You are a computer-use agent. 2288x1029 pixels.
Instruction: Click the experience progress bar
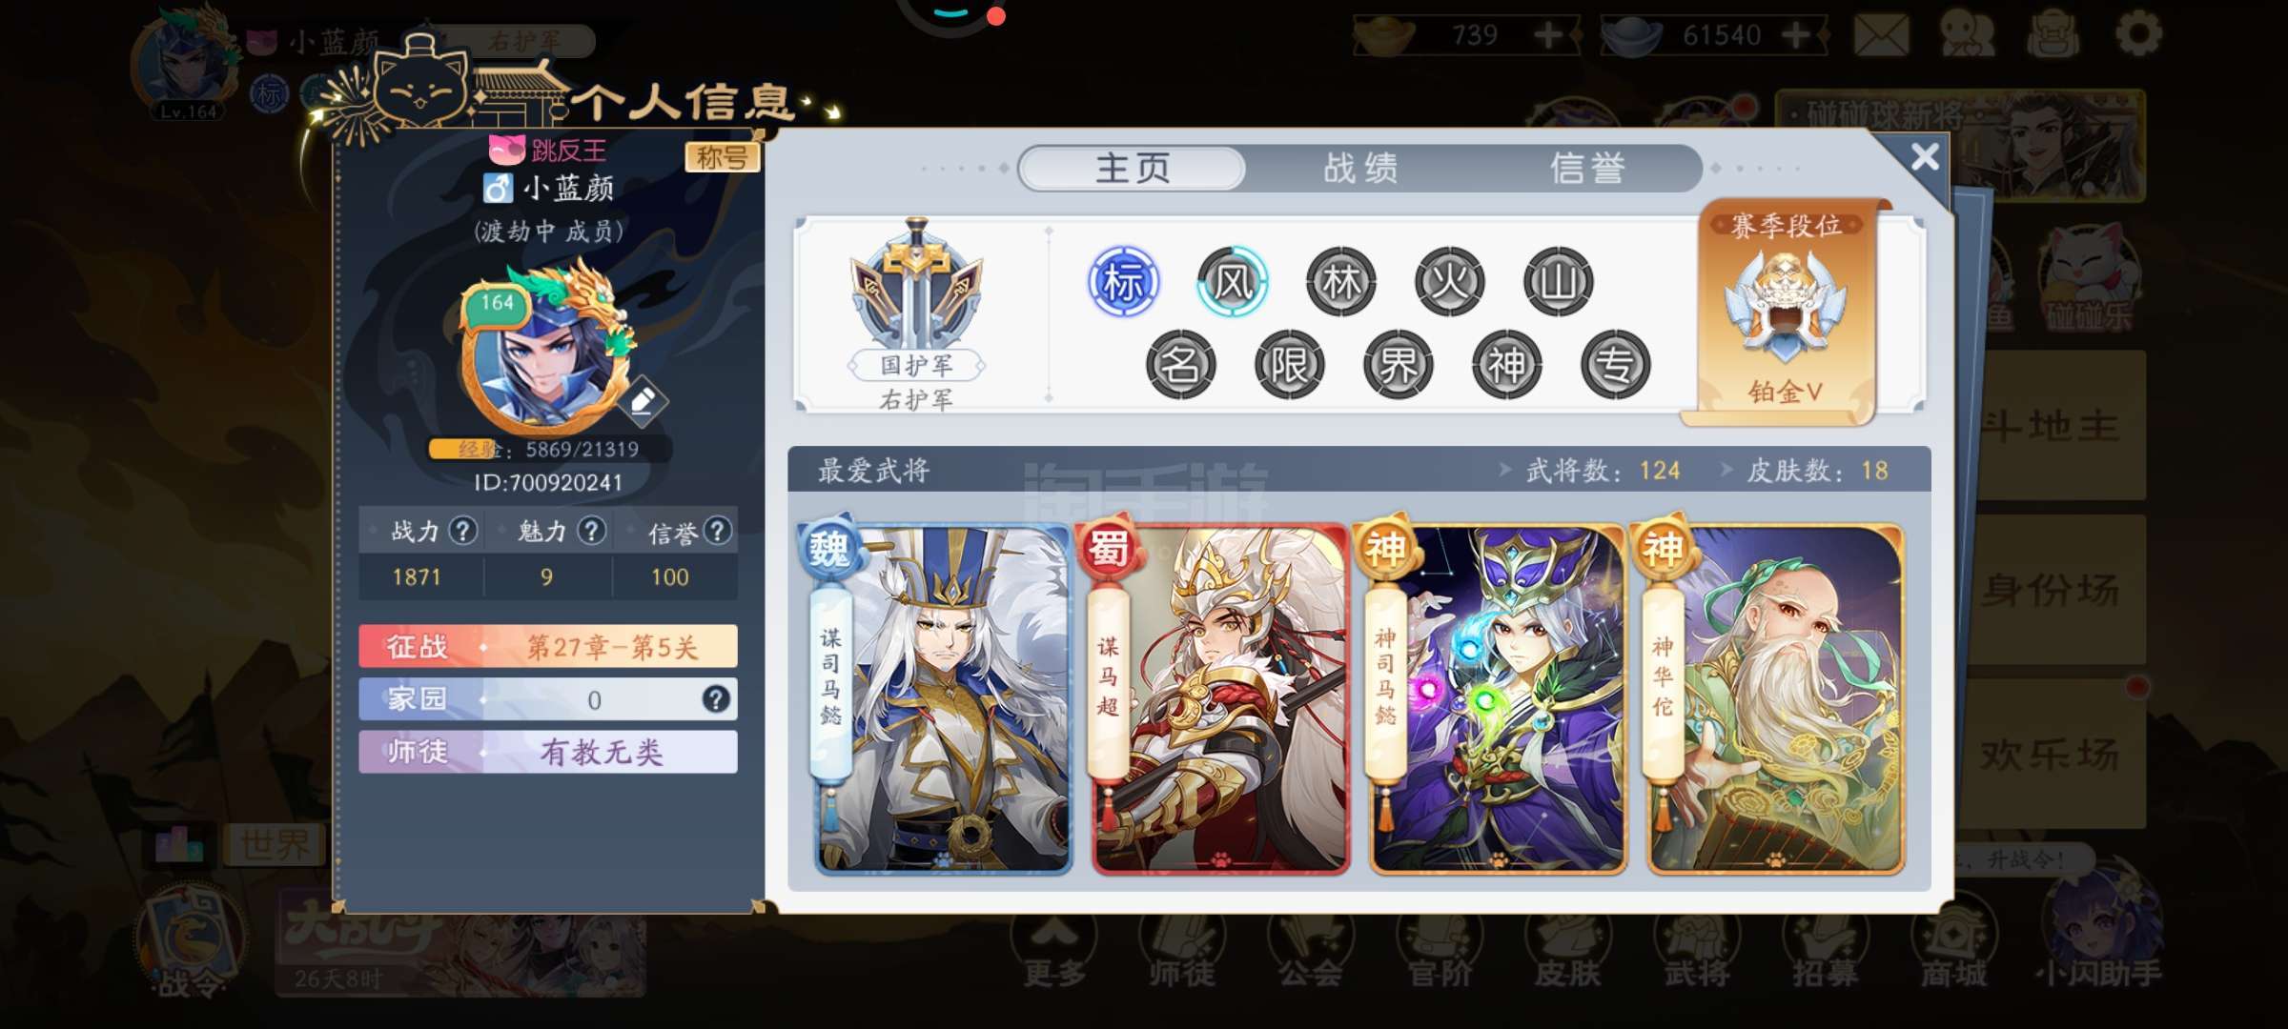point(549,449)
